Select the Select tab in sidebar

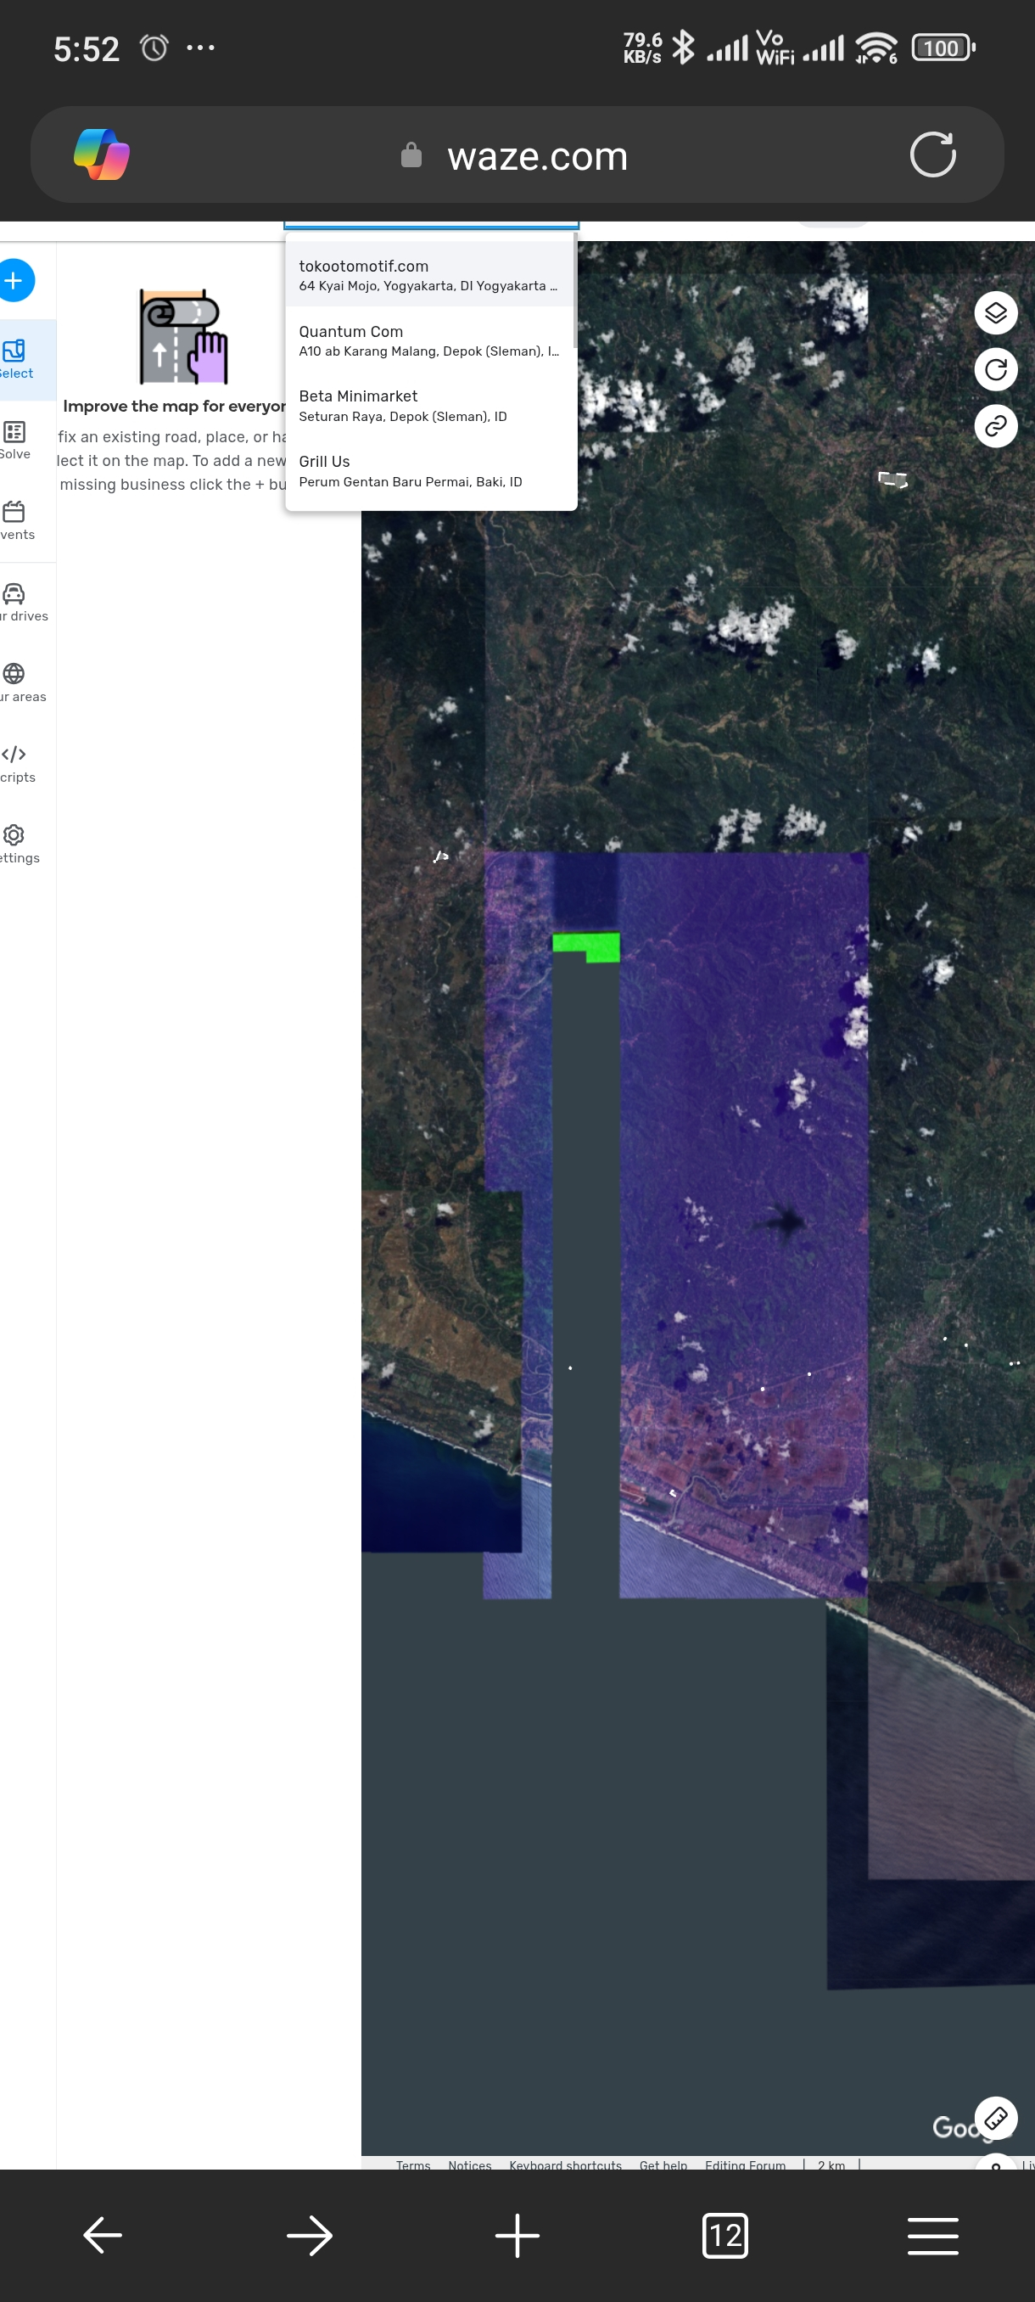pos(17,359)
